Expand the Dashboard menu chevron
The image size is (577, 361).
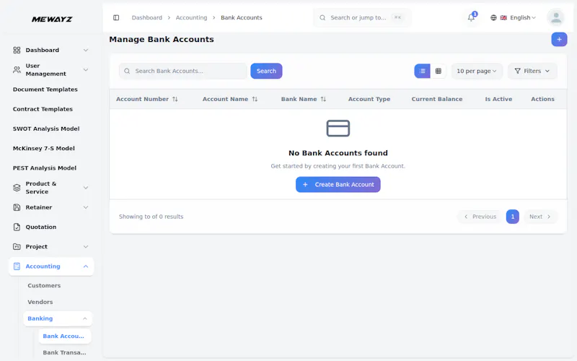(86, 50)
